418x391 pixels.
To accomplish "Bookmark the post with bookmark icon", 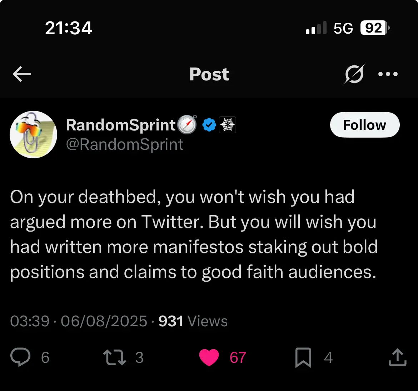I will [x=303, y=357].
